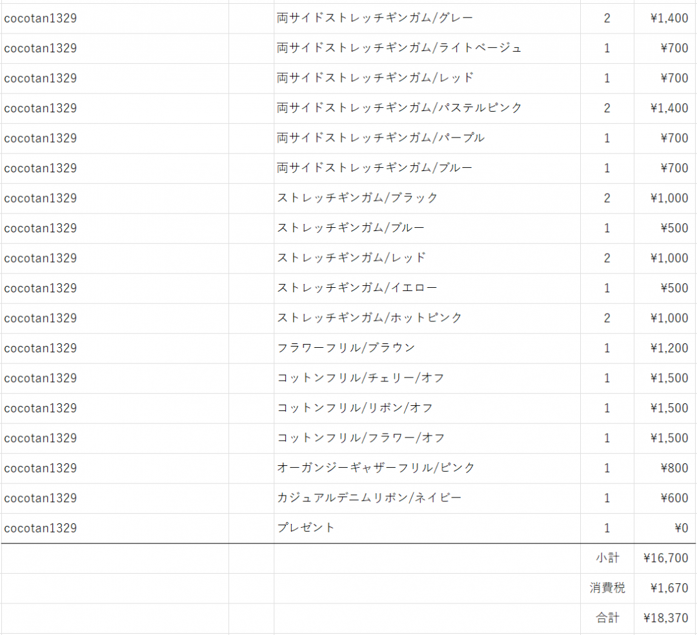697x635 pixels.
Task: Click the ¥1,200 price cell
Action: coord(666,348)
